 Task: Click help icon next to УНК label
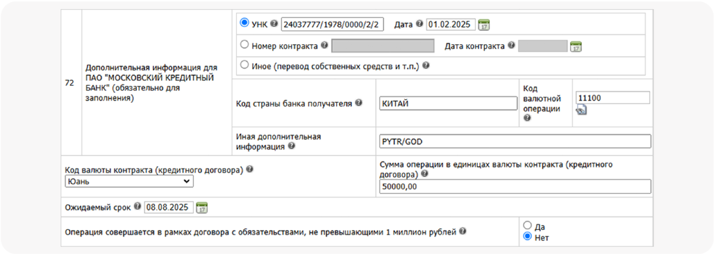click(x=274, y=24)
